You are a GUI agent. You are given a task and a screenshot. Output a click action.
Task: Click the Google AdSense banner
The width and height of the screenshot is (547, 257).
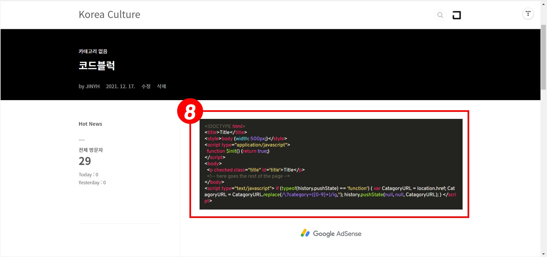coord(331,234)
